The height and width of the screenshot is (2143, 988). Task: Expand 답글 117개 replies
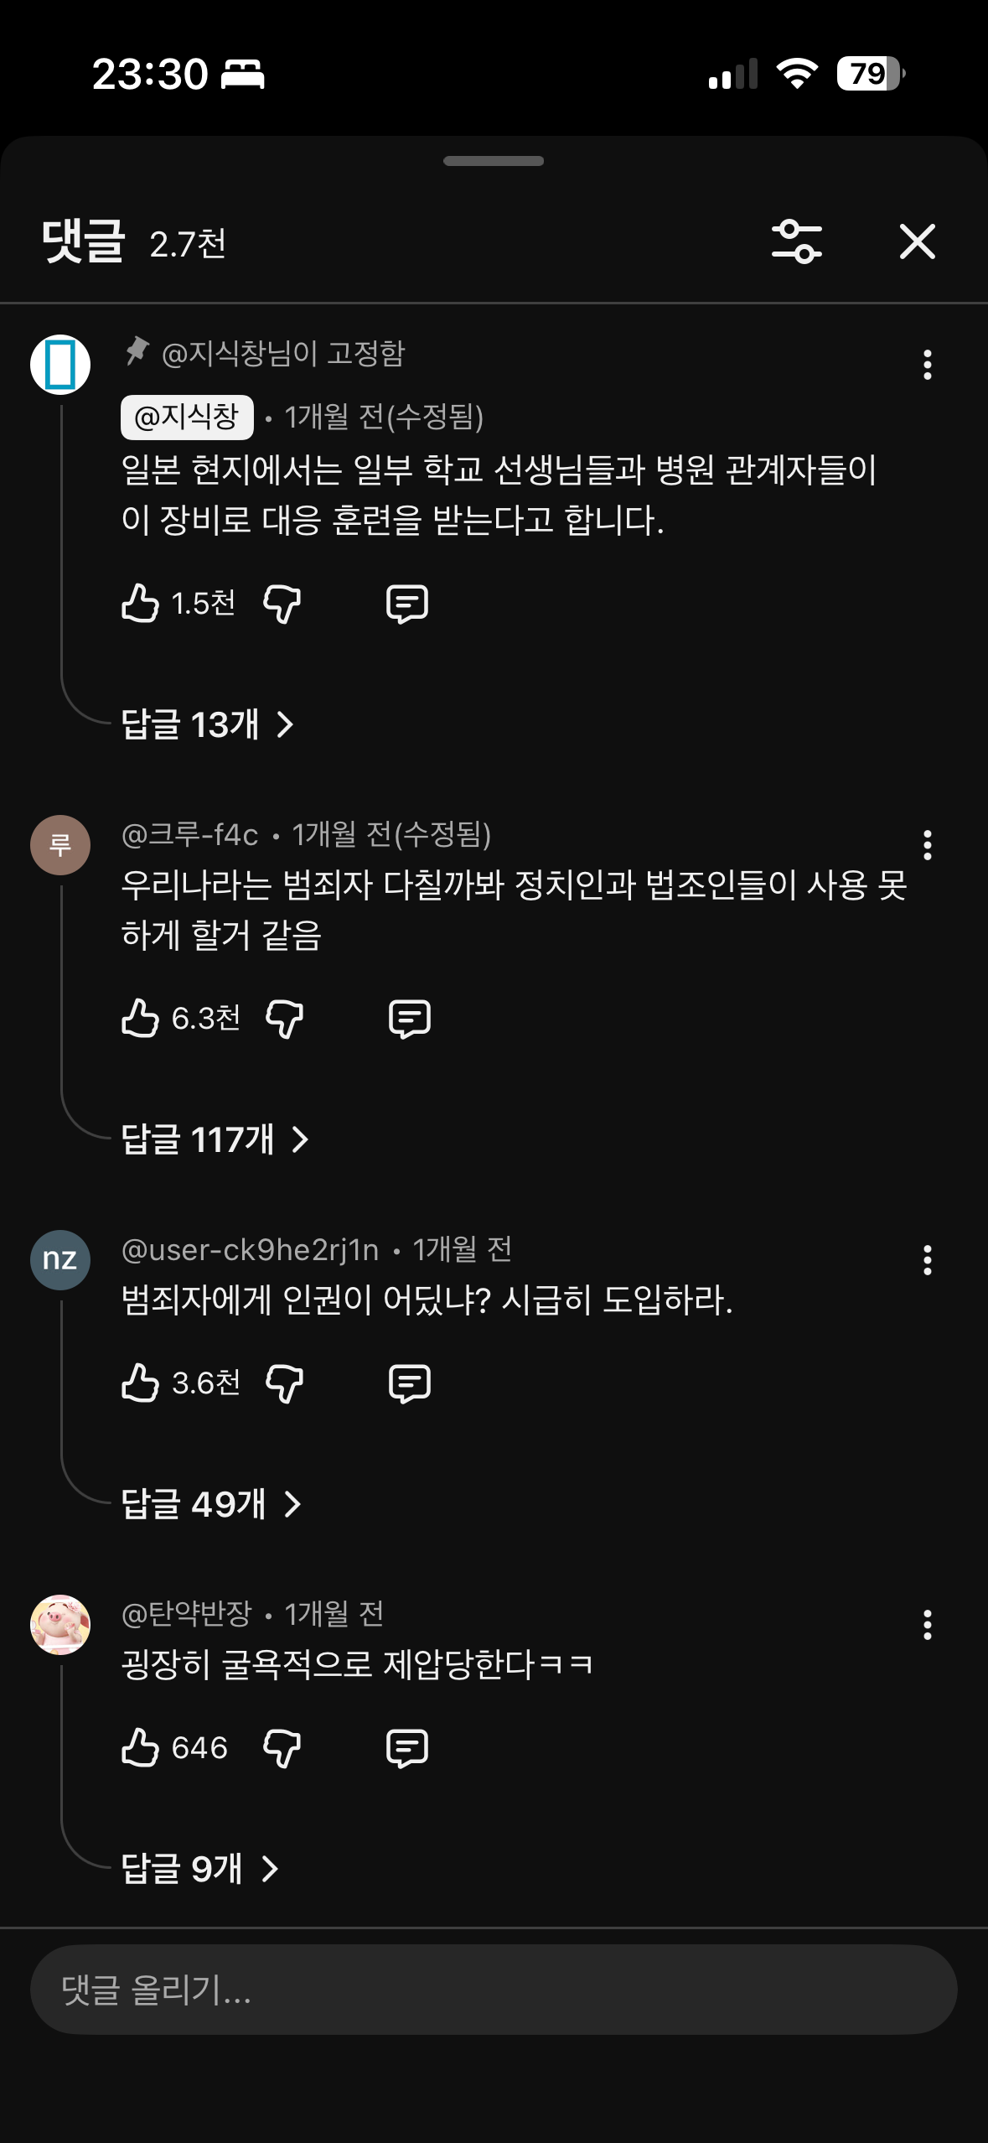tap(215, 1139)
